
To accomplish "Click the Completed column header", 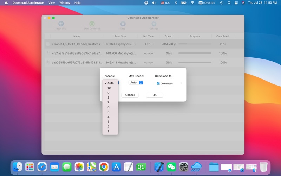I will (x=223, y=36).
